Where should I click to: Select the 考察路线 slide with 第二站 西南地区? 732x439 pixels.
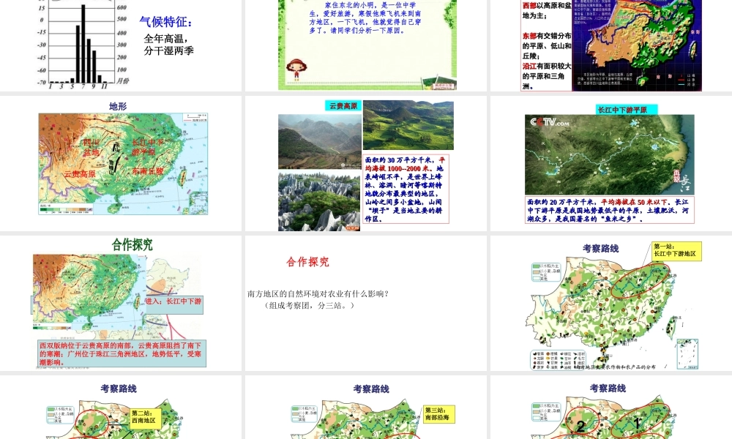(x=121, y=408)
